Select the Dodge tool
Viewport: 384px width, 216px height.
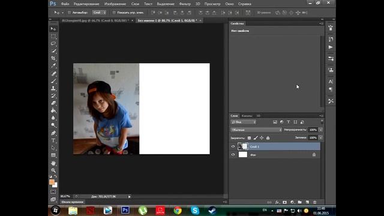click(53, 125)
